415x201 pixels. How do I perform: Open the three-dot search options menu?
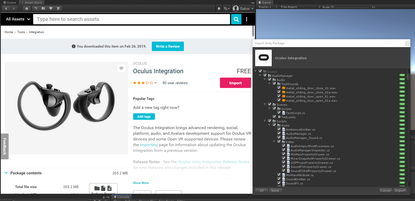[247, 19]
